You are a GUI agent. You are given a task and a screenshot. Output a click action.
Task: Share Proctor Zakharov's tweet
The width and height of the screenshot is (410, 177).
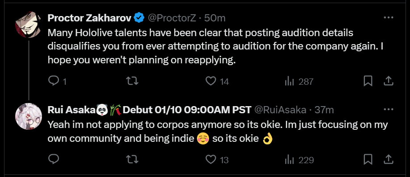(x=389, y=82)
